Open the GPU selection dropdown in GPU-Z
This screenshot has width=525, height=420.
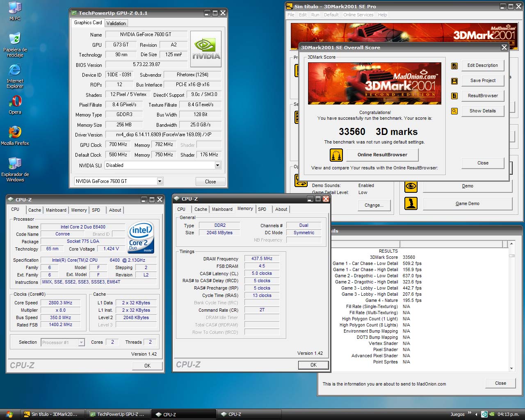(x=160, y=181)
